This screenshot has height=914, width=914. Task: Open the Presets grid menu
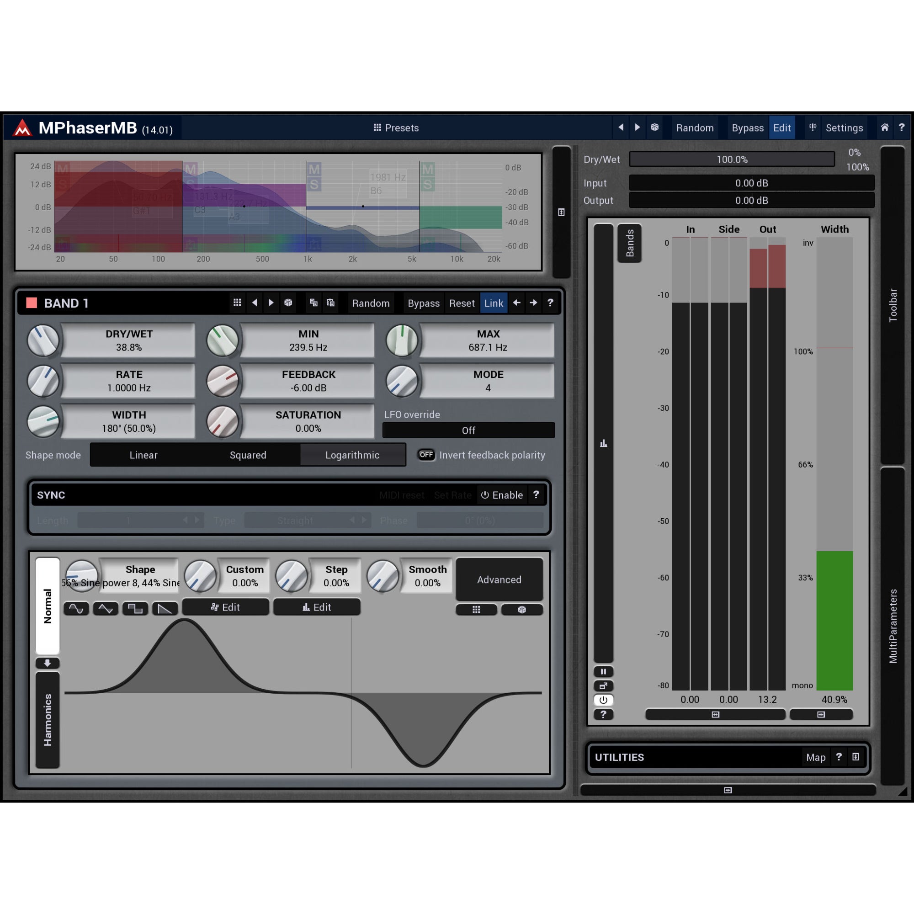click(395, 128)
